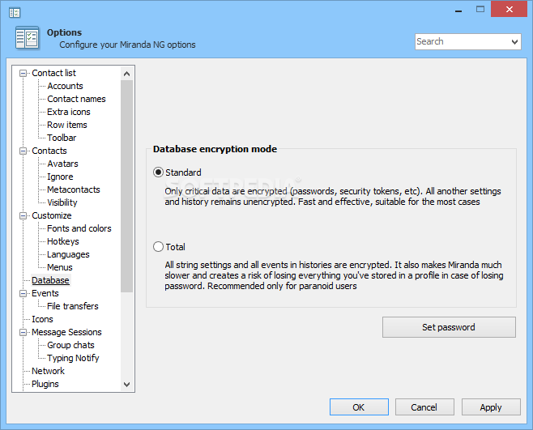Open Contact list options

(x=53, y=73)
